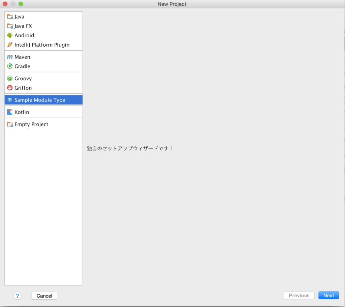
Task: Select the Sample Module Type label
Action: click(x=40, y=100)
